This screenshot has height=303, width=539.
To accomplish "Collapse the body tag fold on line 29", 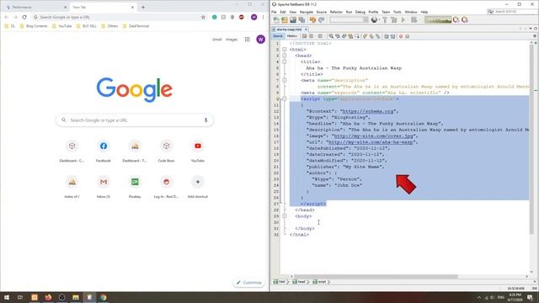I will tap(285, 216).
